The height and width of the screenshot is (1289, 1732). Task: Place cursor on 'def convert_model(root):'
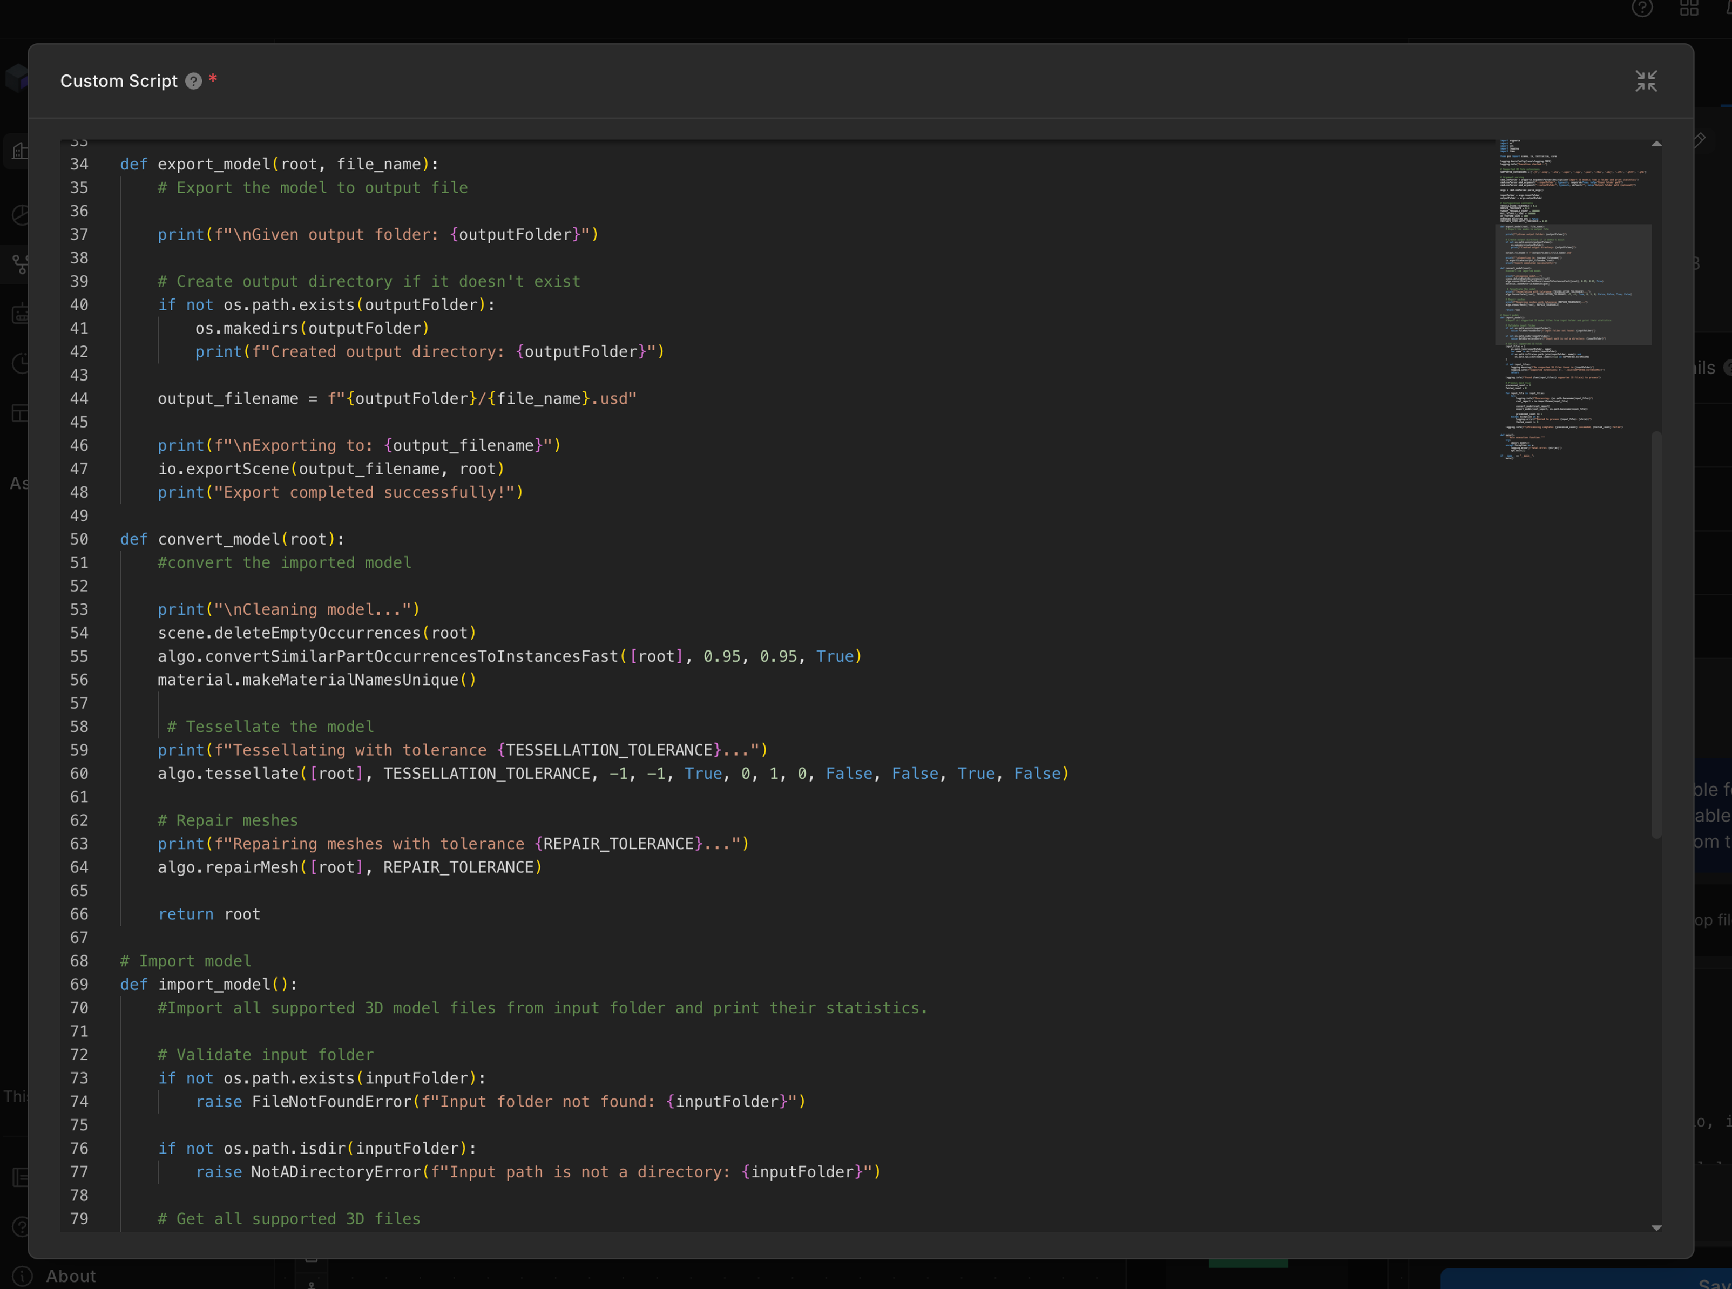[x=232, y=539]
